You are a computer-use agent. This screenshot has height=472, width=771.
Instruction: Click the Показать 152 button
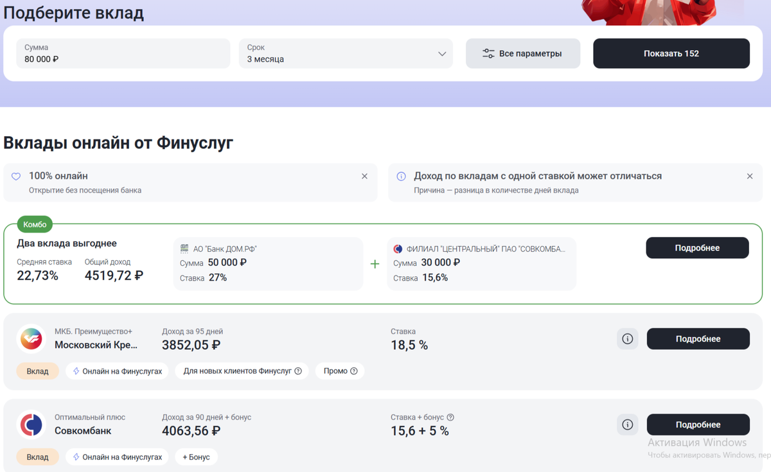coord(671,53)
